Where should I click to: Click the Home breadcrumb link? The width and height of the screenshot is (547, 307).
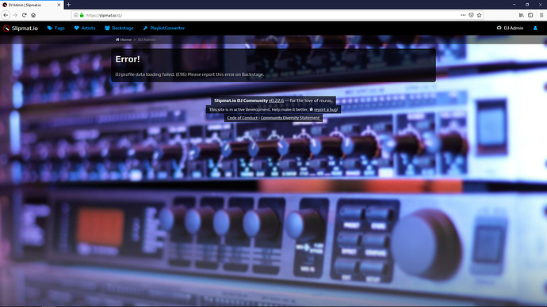click(x=124, y=40)
